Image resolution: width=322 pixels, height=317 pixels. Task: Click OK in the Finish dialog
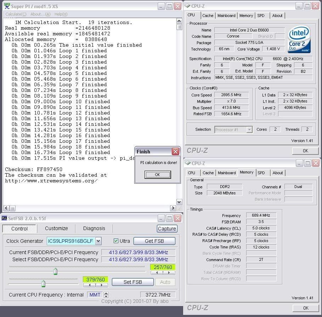(x=158, y=175)
